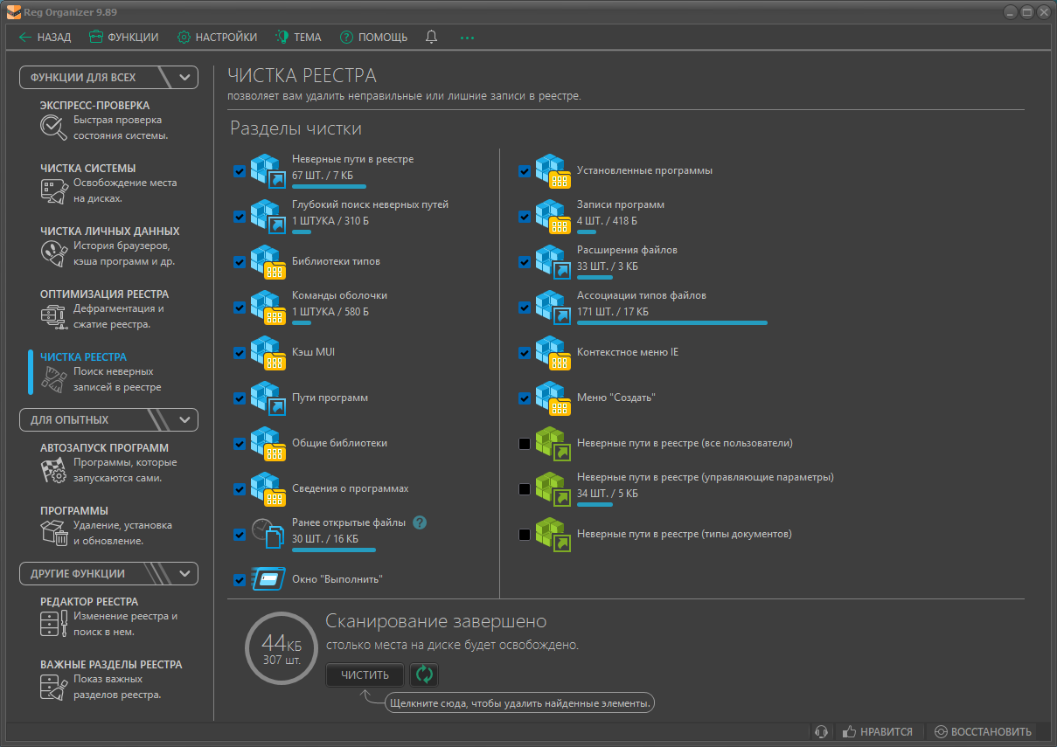Click the notification bell icon
This screenshot has height=747, width=1057.
[431, 38]
